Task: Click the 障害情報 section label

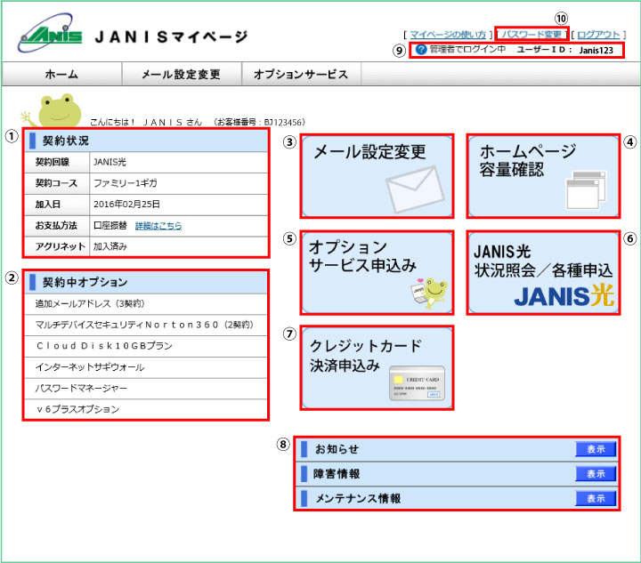Action: pyautogui.click(x=337, y=473)
